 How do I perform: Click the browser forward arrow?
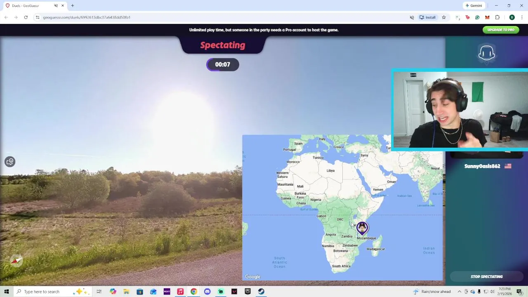coord(16,17)
